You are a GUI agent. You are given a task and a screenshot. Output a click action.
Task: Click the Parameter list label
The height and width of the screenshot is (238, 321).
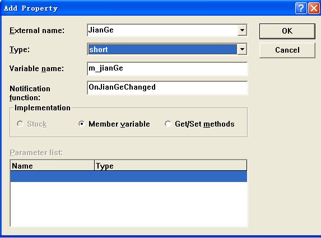click(36, 152)
